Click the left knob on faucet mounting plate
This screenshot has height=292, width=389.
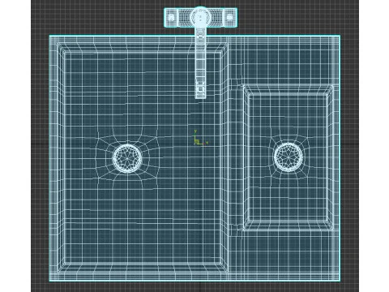pyautogui.click(x=172, y=17)
